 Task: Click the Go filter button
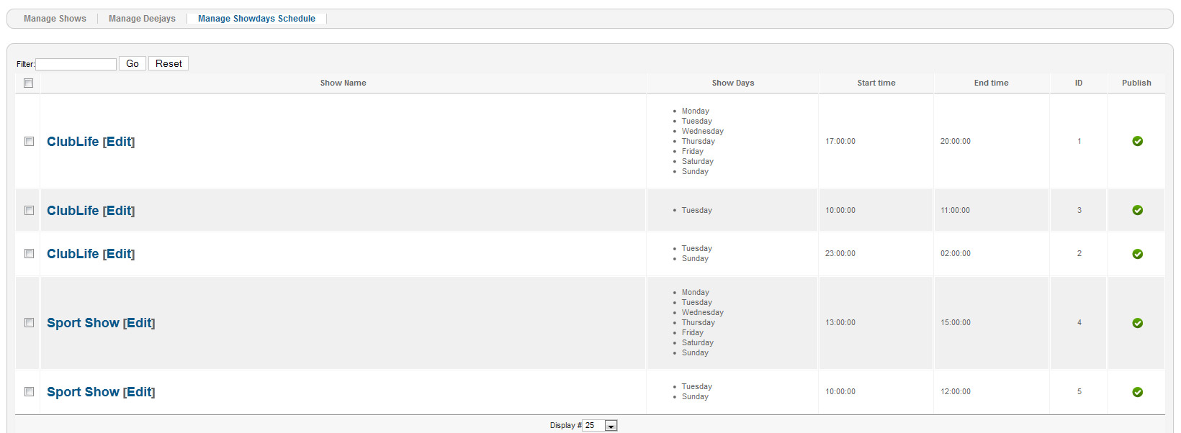[133, 63]
